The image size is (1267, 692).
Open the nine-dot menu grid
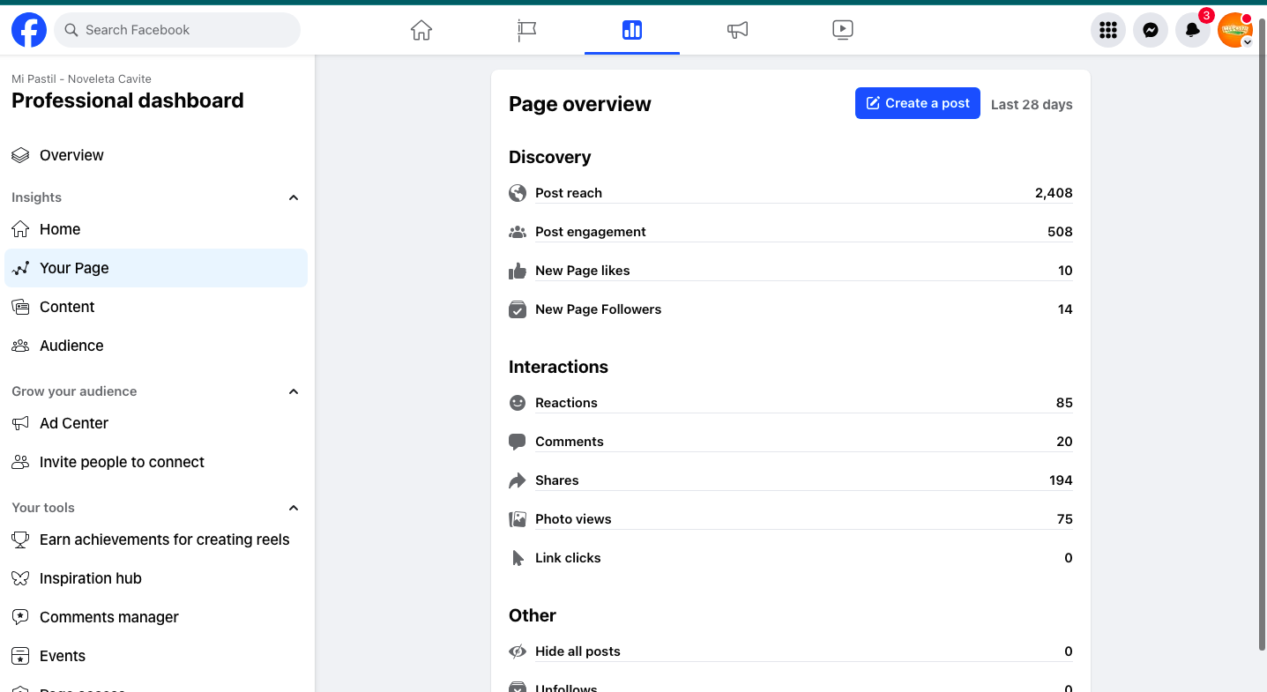pyautogui.click(x=1108, y=30)
